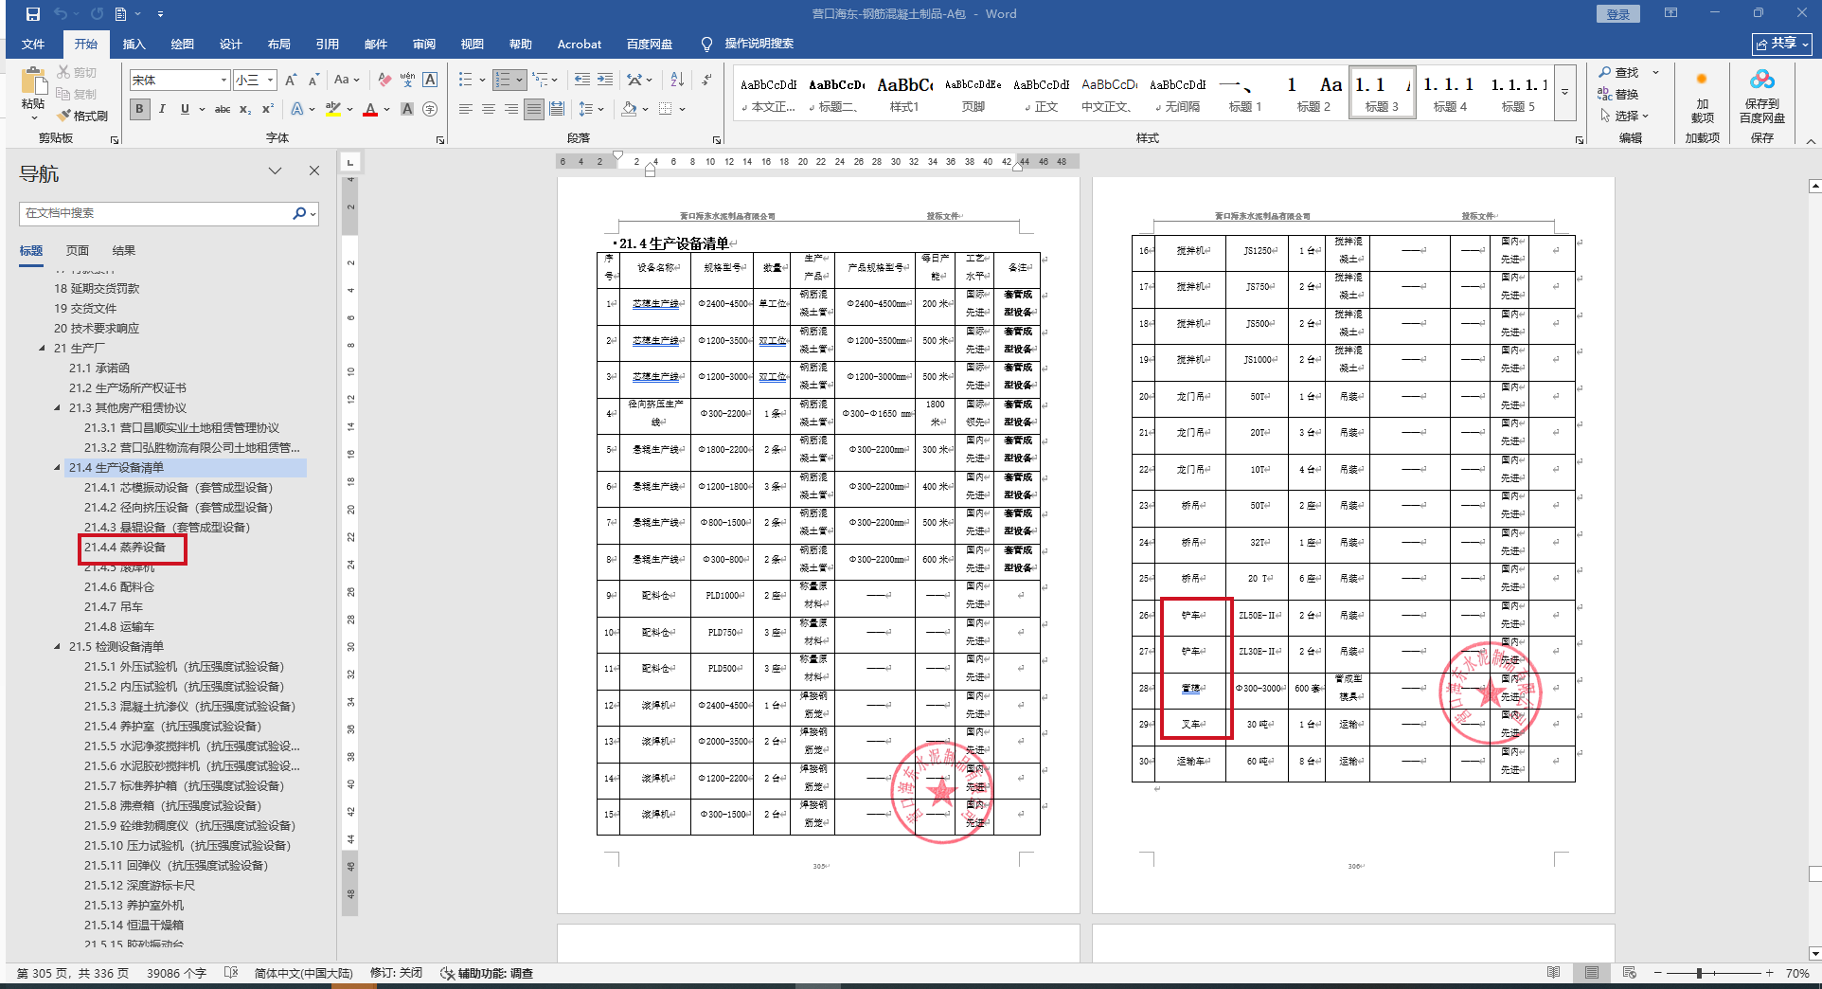Open the navigation pane options dropdown
This screenshot has width=1822, height=989.
click(275, 171)
